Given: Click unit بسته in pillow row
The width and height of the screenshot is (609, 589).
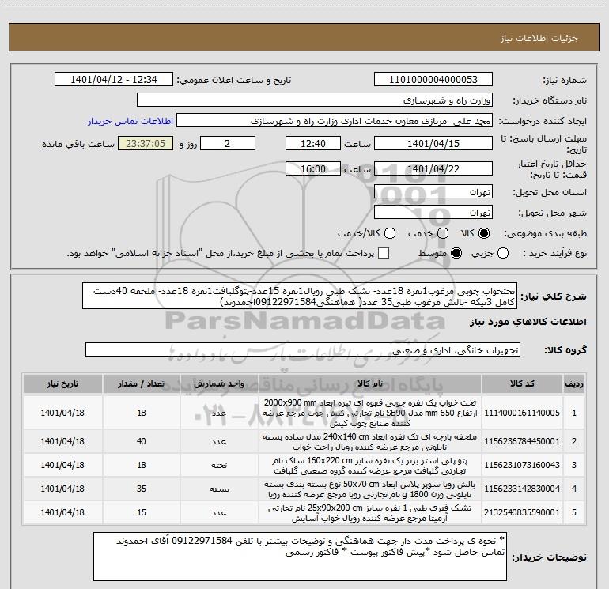Looking at the screenshot, I should [219, 489].
